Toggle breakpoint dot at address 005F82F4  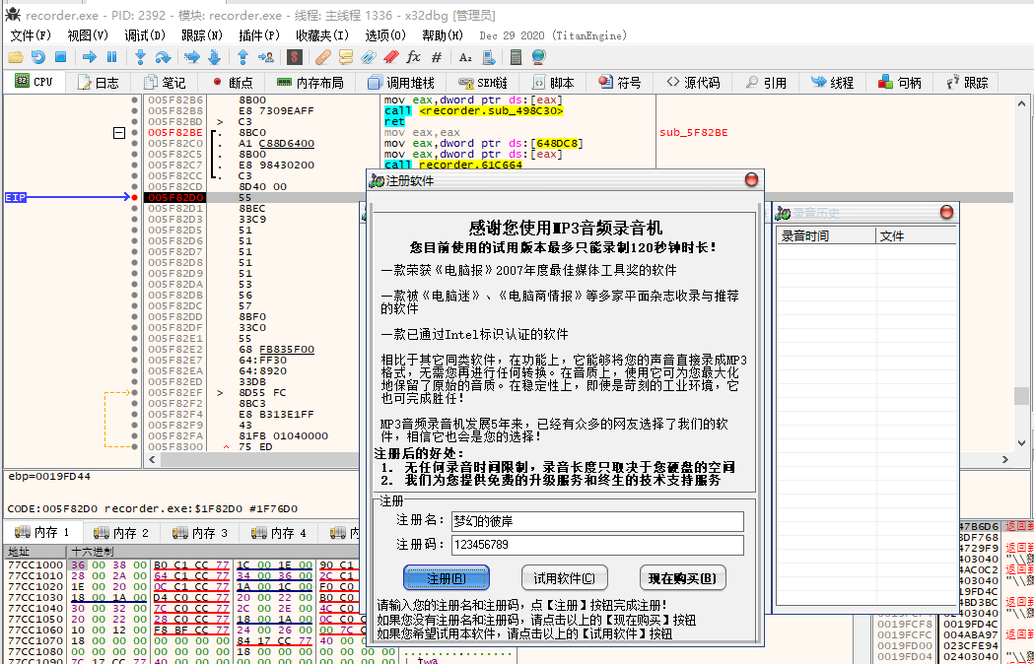[134, 414]
